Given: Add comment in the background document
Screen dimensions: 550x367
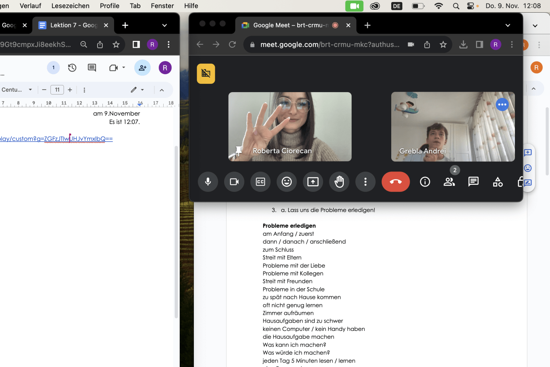Looking at the screenshot, I should (528, 152).
